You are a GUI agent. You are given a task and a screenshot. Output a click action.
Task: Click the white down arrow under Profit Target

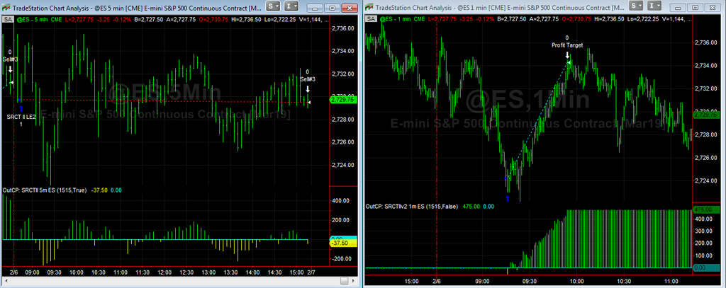click(567, 55)
